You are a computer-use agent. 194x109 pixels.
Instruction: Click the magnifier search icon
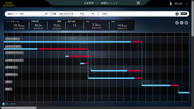[x=177, y=14]
